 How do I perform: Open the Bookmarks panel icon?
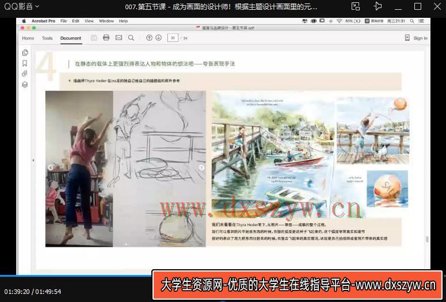click(25, 63)
